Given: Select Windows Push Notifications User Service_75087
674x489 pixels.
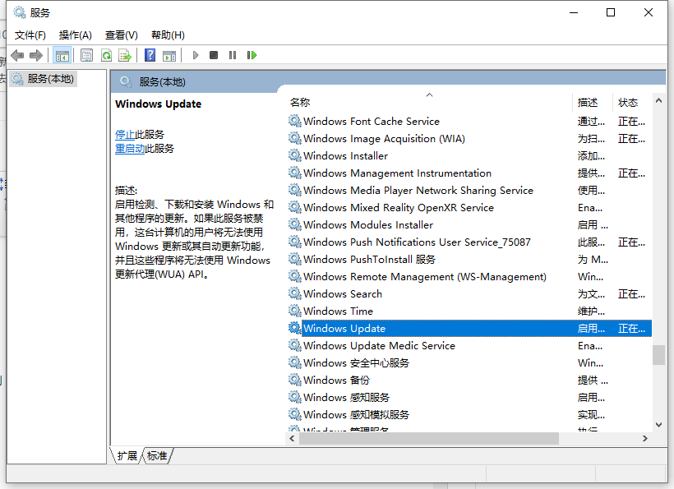Looking at the screenshot, I should click(469, 242).
